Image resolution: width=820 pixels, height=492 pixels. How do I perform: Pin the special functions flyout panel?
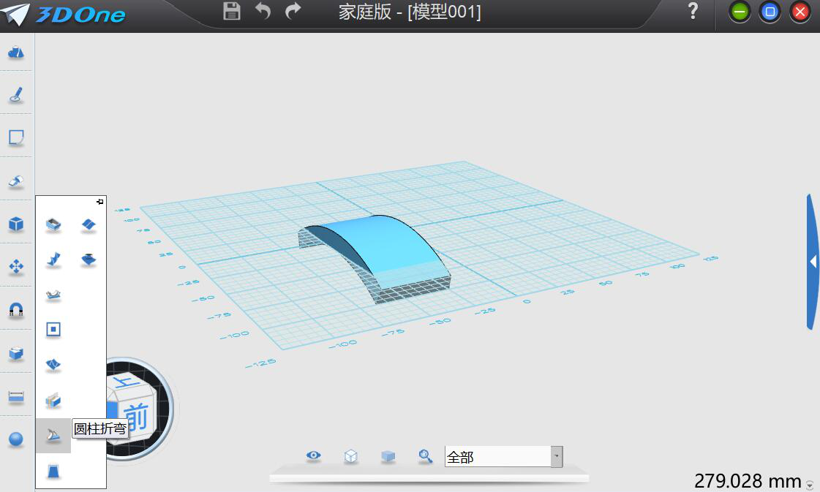(x=100, y=202)
